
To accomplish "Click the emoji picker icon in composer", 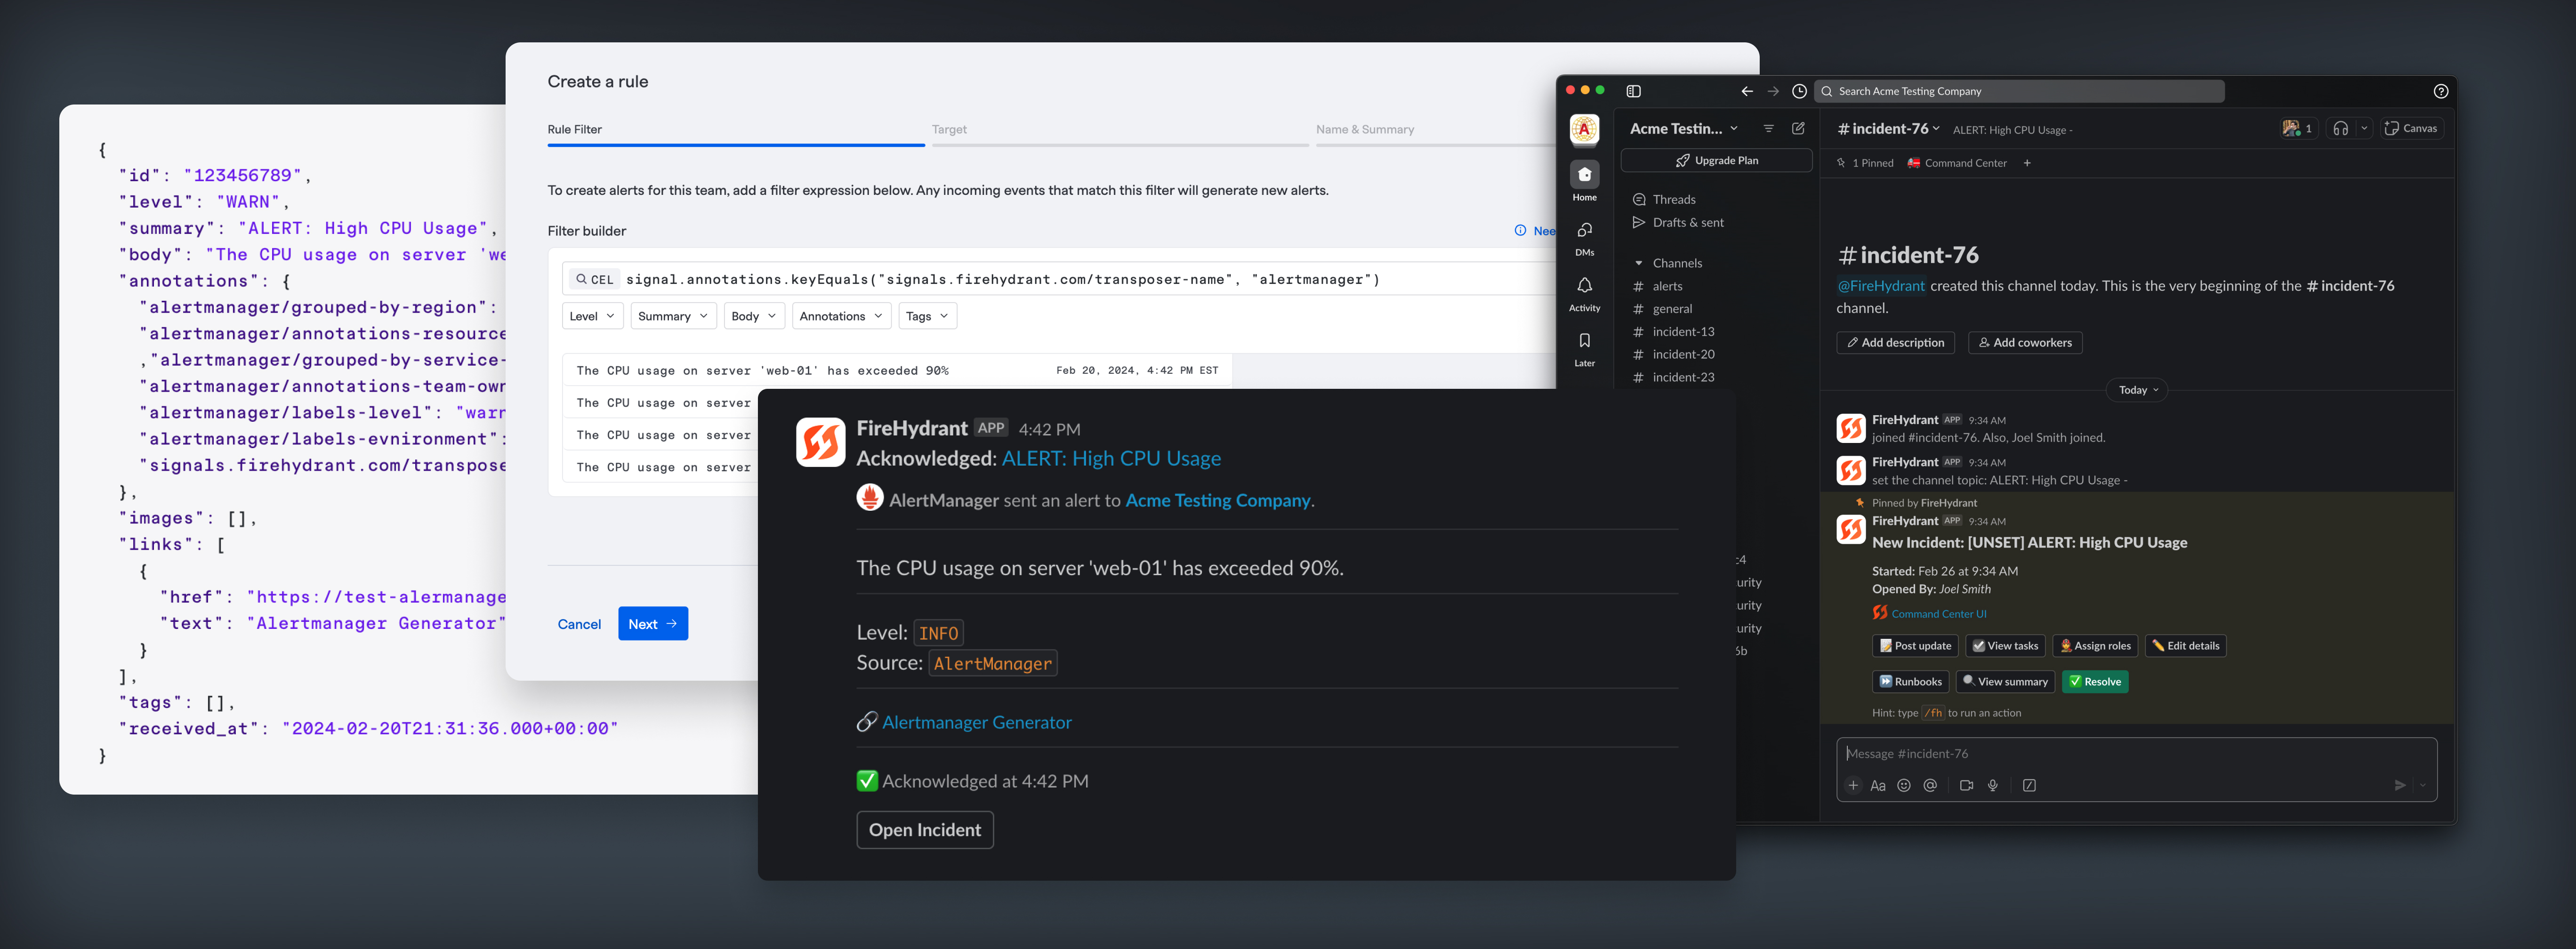I will (x=1904, y=785).
